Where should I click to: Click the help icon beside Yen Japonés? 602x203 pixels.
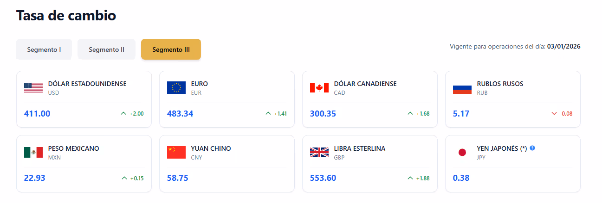532,148
